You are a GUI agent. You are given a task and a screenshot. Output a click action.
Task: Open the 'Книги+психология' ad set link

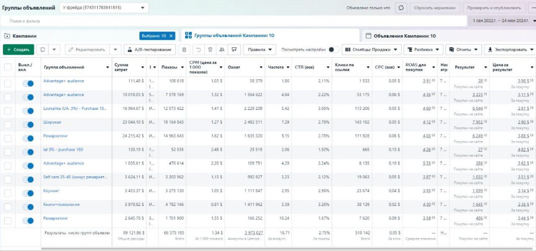[x=61, y=205]
